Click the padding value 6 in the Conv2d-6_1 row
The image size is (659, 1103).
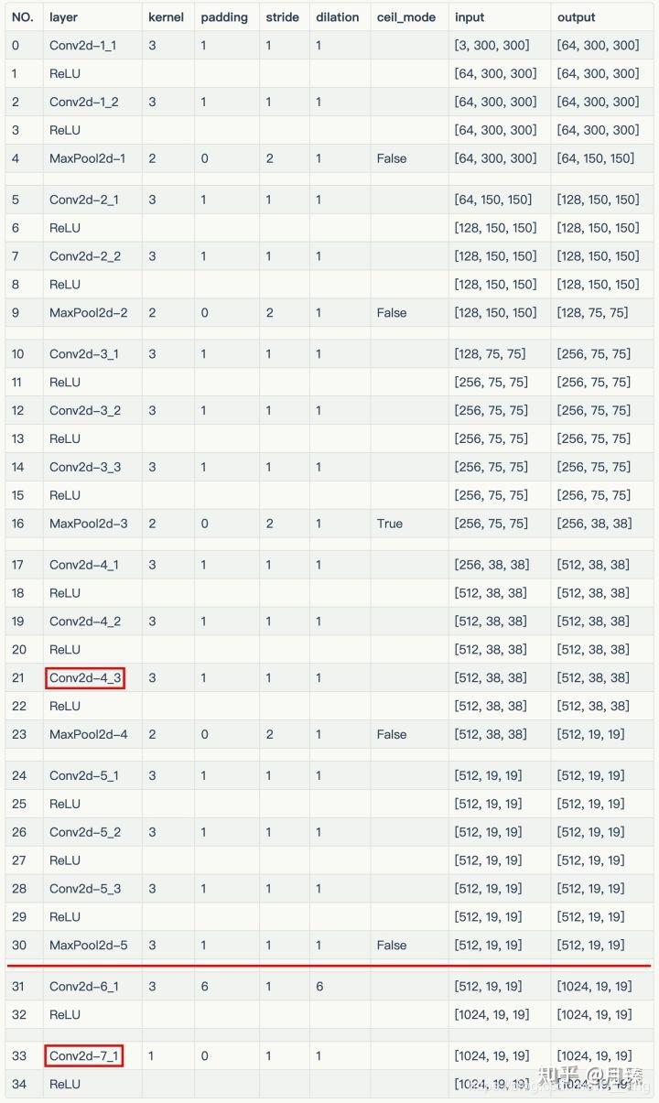(x=205, y=987)
